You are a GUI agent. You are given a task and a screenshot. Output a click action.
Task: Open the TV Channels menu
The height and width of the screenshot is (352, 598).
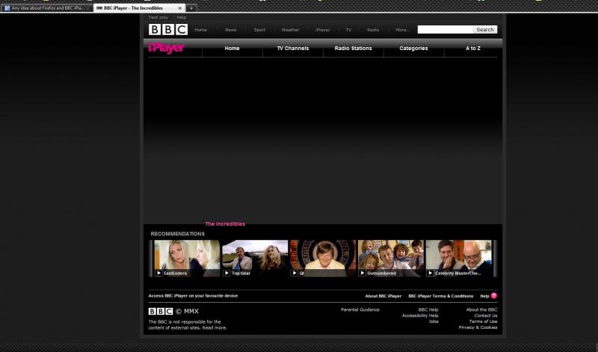[292, 49]
